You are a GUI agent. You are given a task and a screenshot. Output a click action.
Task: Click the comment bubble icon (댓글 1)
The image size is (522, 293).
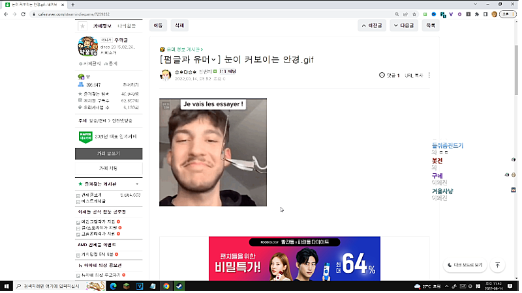(x=382, y=75)
